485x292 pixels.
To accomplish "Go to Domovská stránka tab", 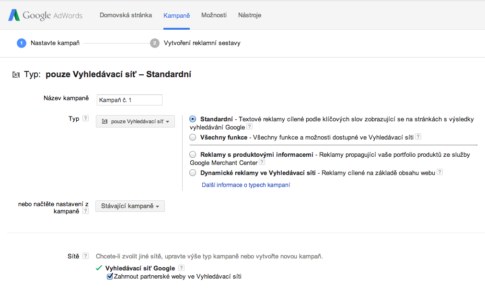I will [126, 15].
